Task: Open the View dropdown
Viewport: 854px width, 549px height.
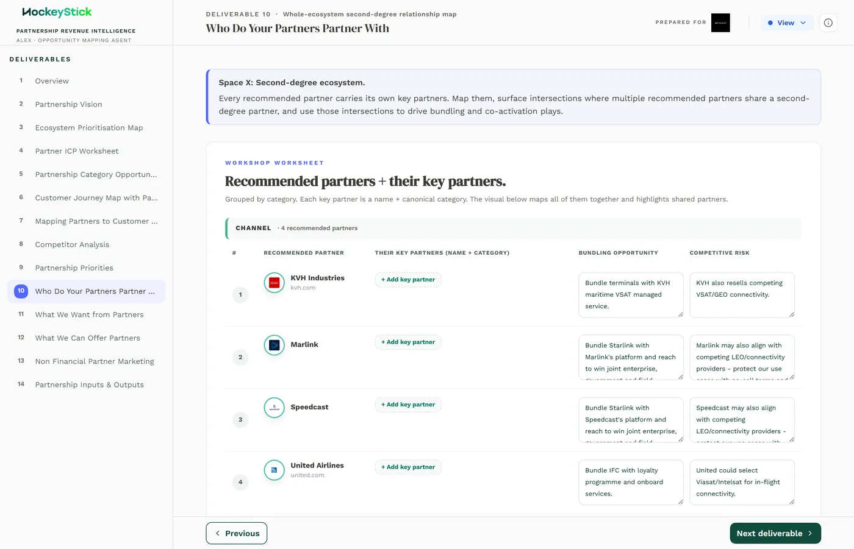Action: pos(787,23)
